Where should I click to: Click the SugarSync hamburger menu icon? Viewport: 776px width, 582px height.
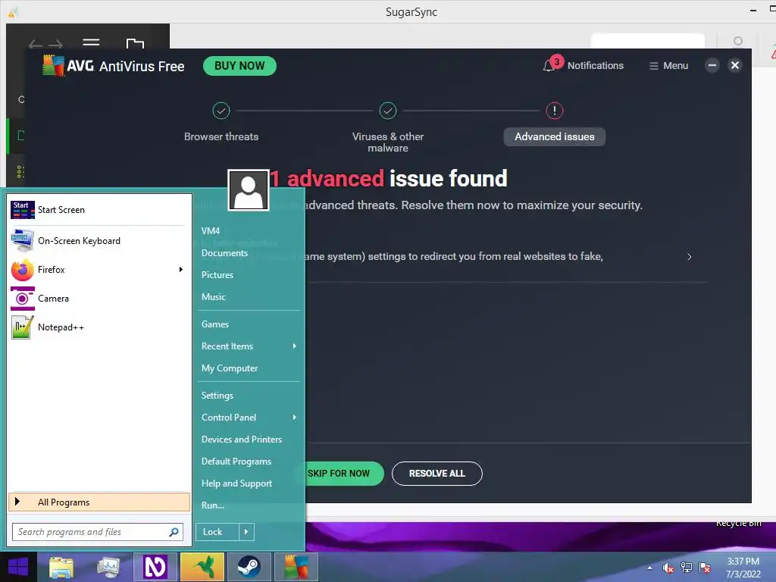pos(91,43)
